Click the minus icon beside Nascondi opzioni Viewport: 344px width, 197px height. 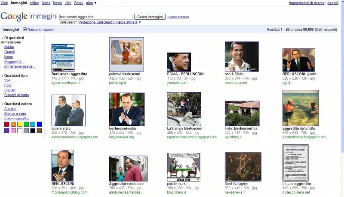coord(25,30)
